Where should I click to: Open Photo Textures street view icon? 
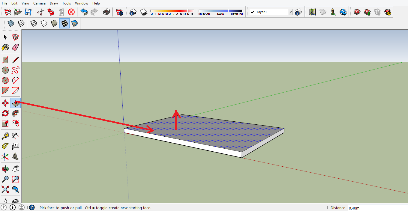pyautogui.click(x=333, y=12)
